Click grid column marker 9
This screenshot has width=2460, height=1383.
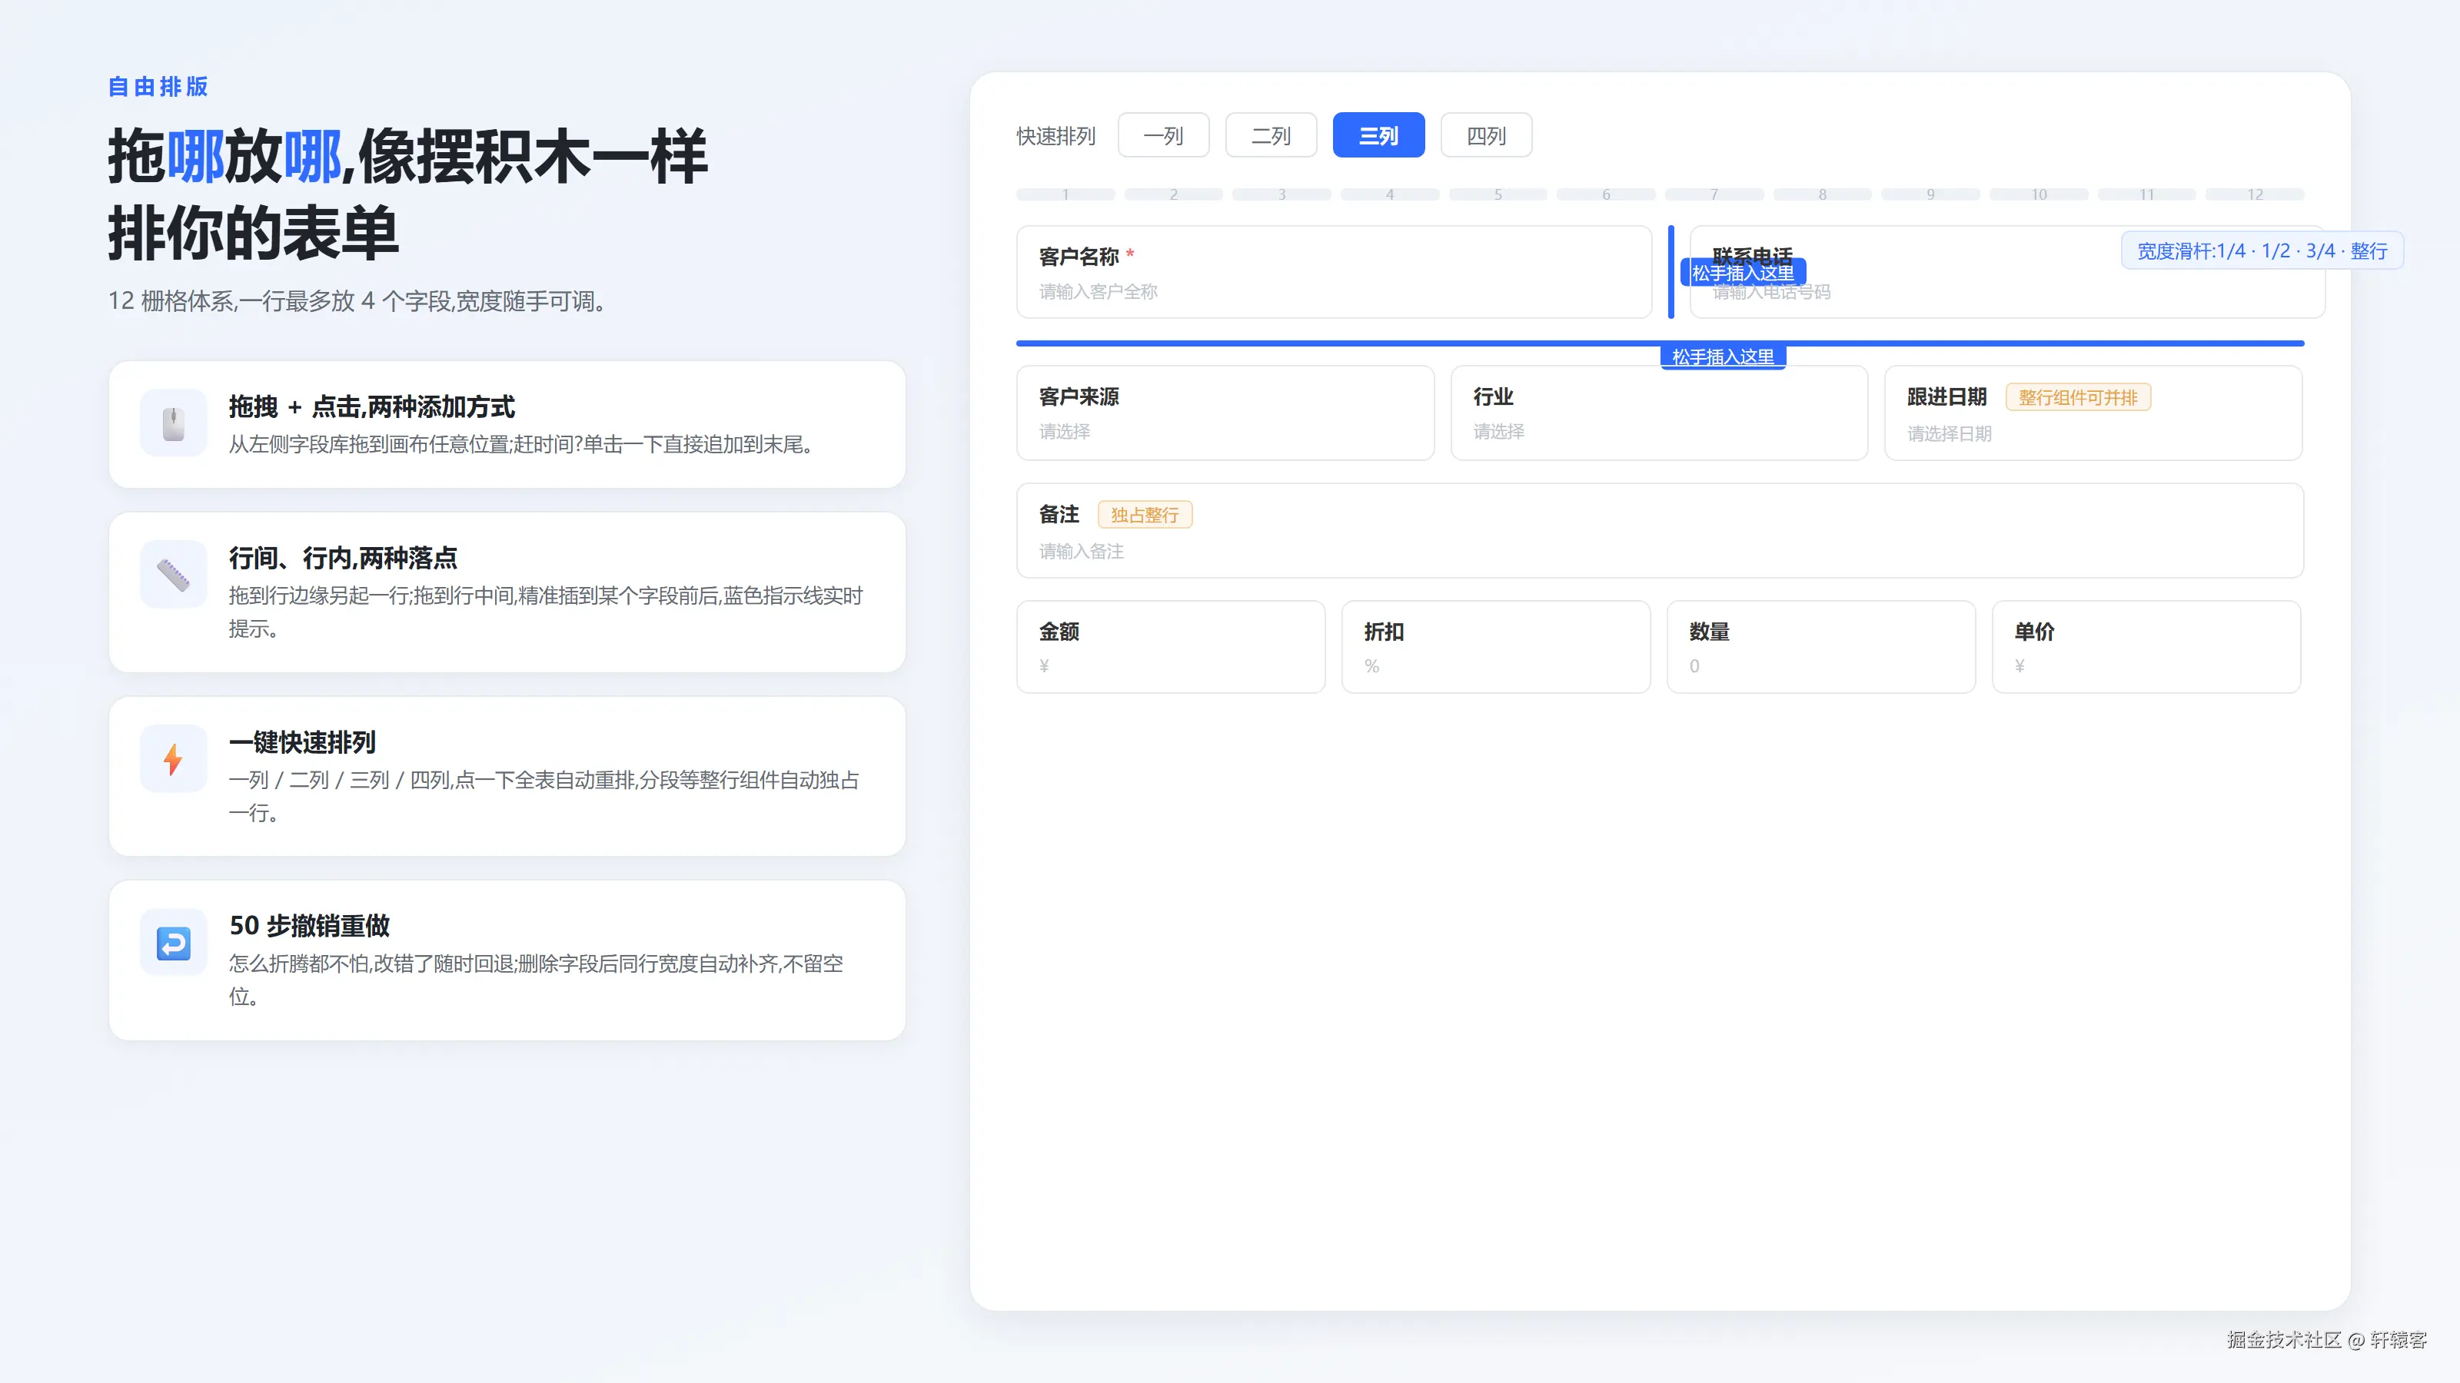pos(1931,194)
